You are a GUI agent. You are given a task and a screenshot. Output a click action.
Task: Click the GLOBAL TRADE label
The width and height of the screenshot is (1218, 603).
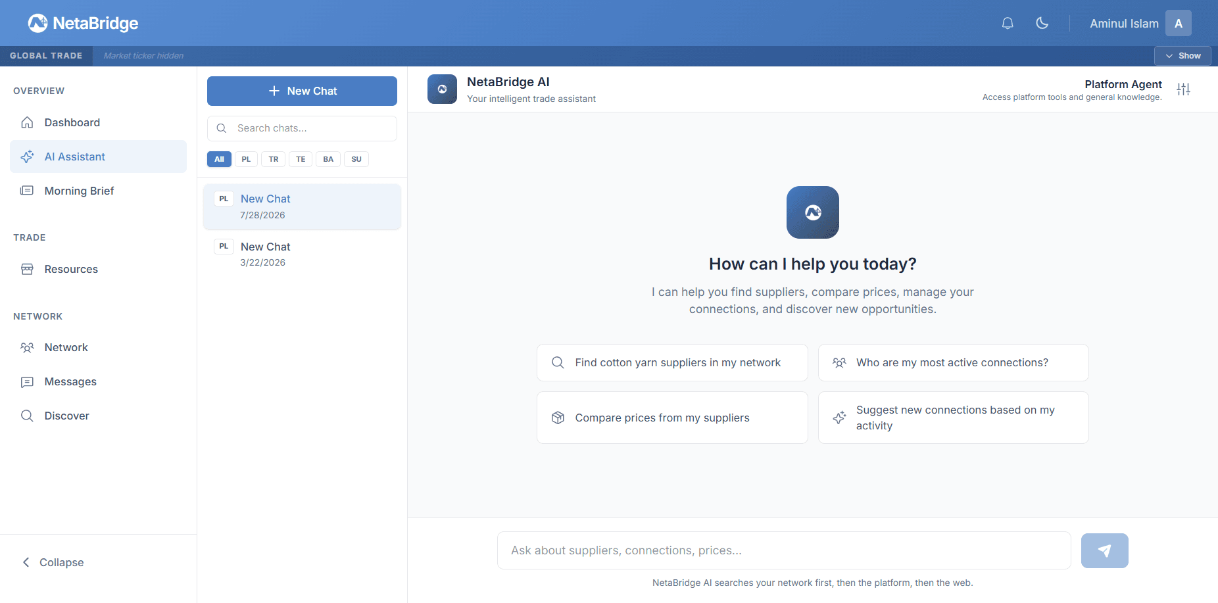tap(46, 56)
